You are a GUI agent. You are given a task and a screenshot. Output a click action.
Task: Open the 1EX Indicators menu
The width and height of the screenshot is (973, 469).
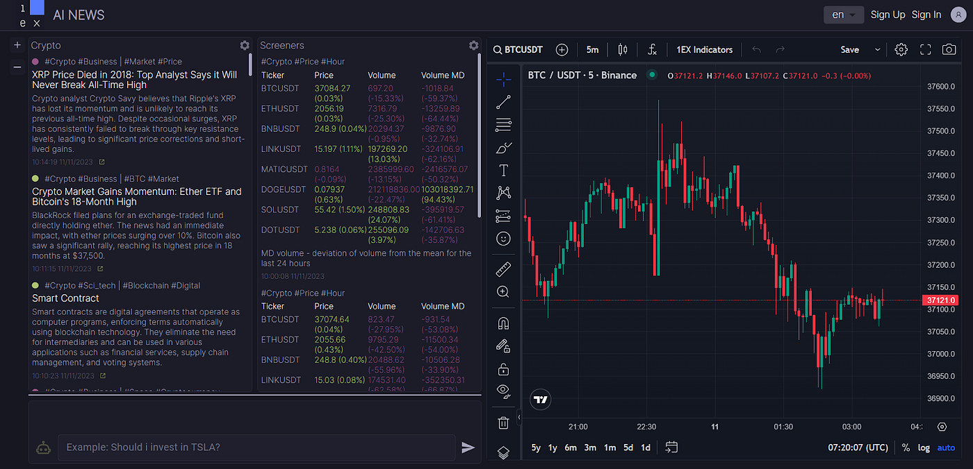point(704,49)
